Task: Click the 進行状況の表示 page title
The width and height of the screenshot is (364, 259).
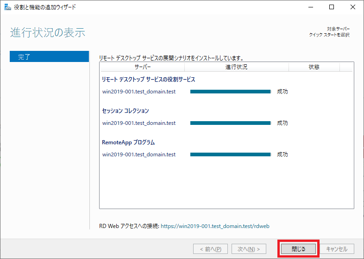Action: coord(48,32)
